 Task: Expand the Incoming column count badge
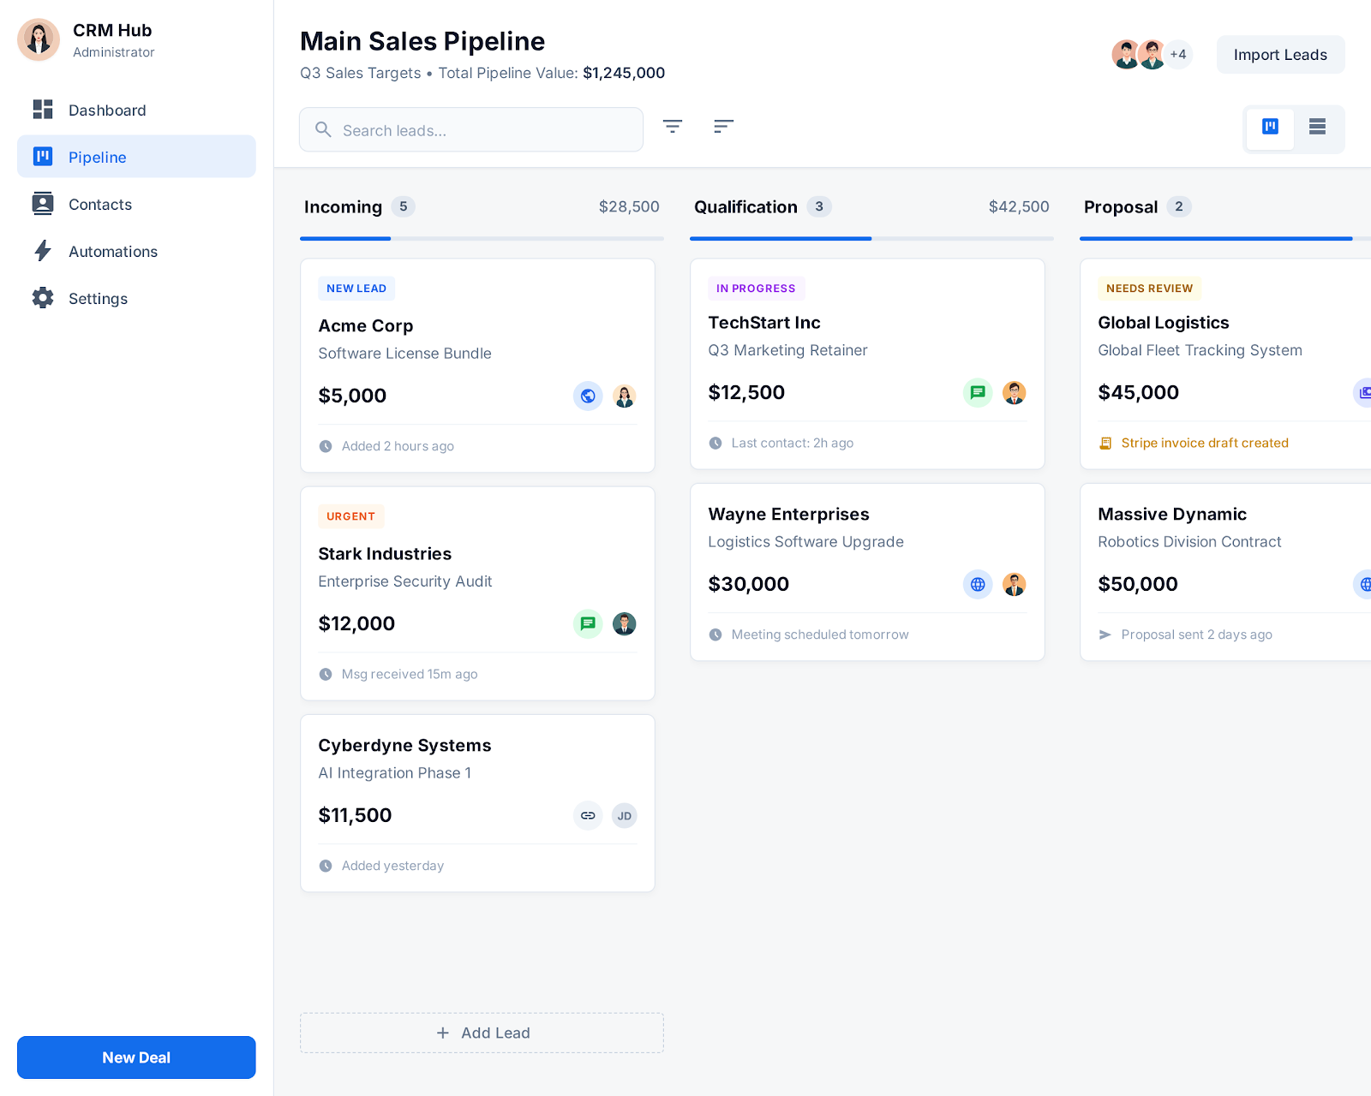pyautogui.click(x=403, y=206)
